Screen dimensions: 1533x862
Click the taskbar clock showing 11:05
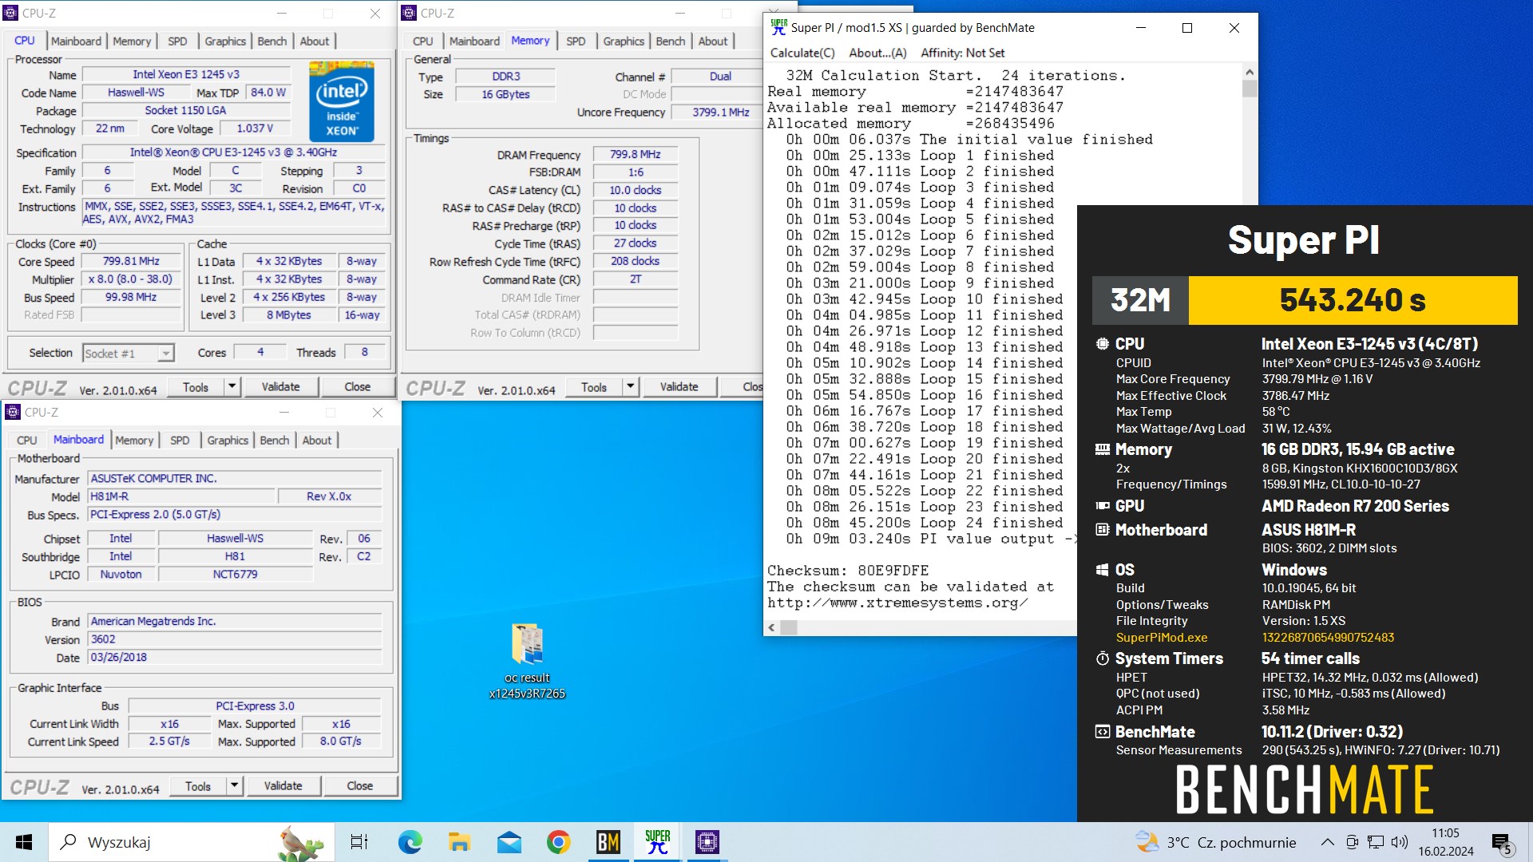click(x=1446, y=842)
